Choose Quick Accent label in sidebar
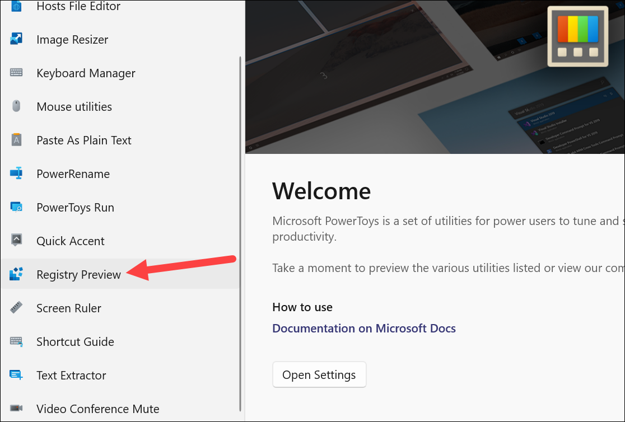 [71, 241]
